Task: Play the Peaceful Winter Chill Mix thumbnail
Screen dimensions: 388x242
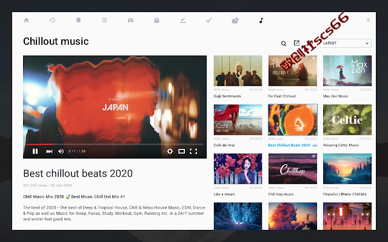Action: click(x=347, y=169)
